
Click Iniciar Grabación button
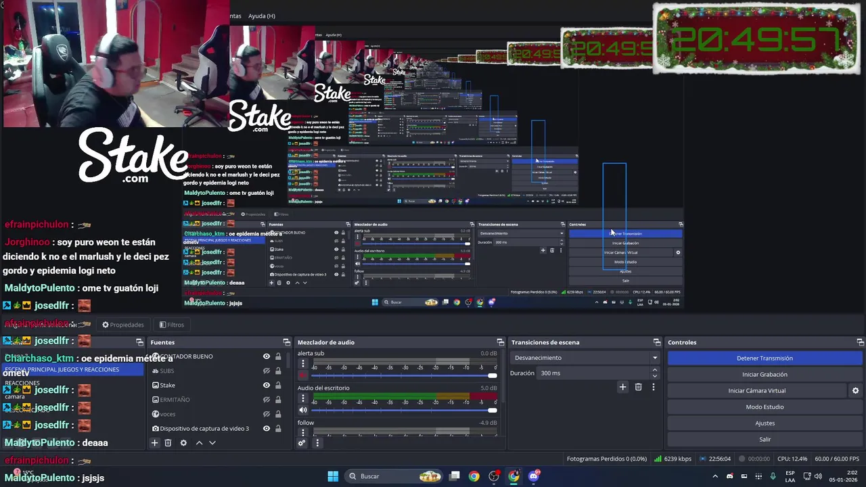pyautogui.click(x=765, y=375)
